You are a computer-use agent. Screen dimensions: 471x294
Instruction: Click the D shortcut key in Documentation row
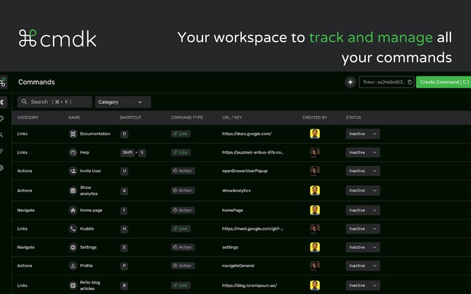tap(124, 134)
